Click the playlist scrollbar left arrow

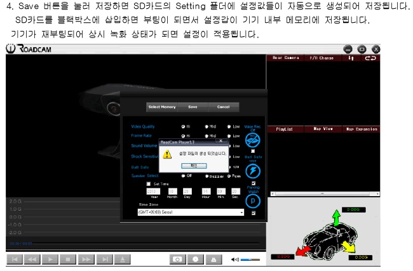point(273,194)
